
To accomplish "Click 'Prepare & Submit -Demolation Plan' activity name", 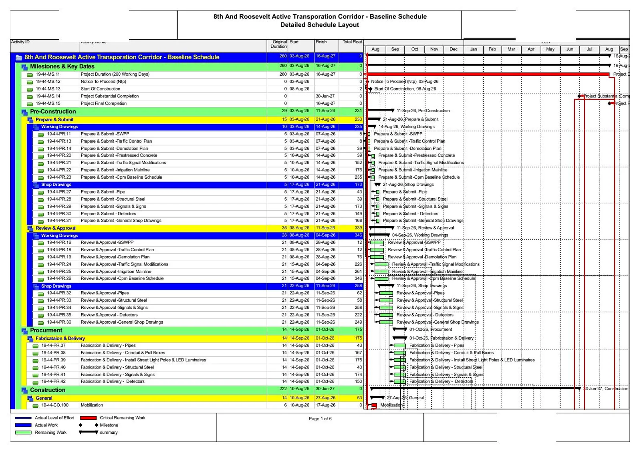I will (x=114, y=149).
